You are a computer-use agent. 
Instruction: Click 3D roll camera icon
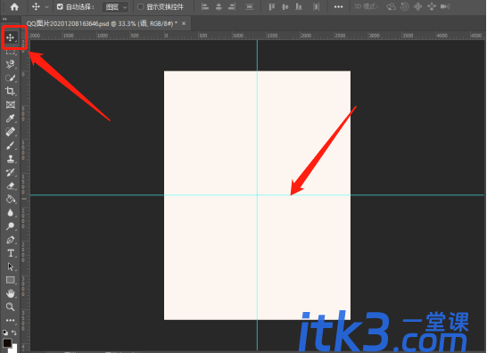[x=405, y=6]
